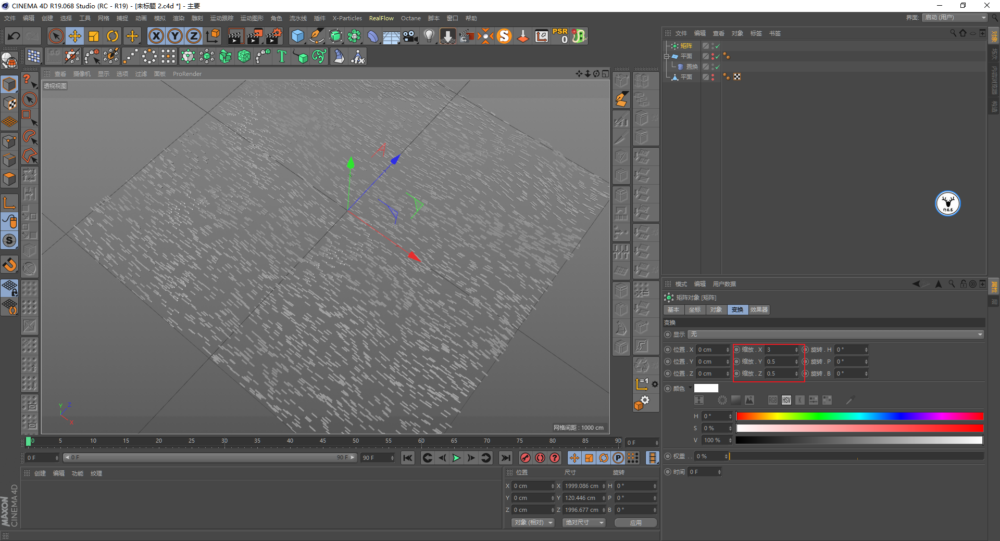Open the Octane menu
1000x541 pixels.
410,18
